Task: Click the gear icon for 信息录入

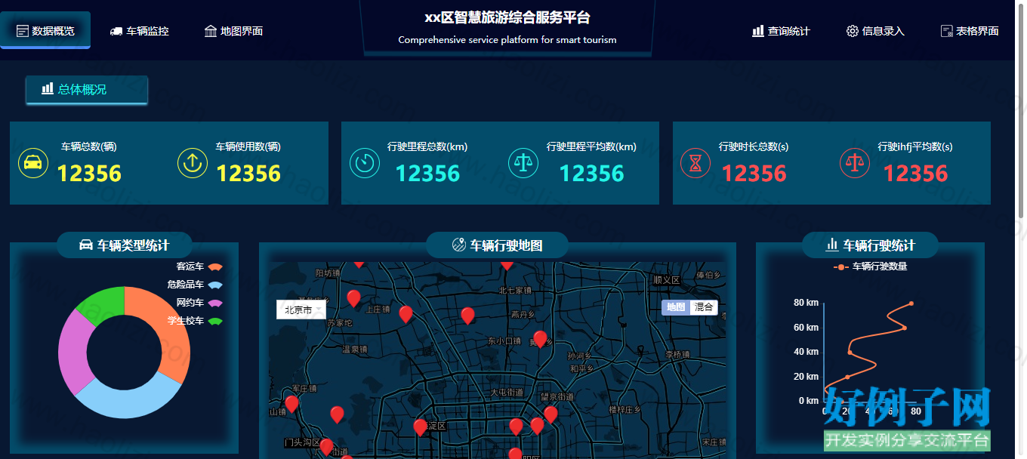Action: click(x=853, y=31)
